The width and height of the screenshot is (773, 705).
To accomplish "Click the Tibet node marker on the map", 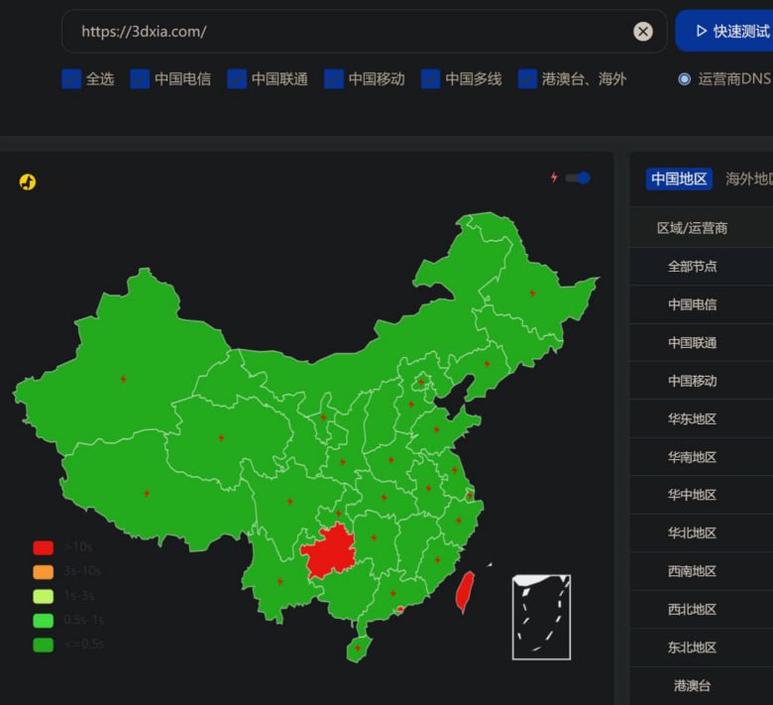I will click(147, 494).
